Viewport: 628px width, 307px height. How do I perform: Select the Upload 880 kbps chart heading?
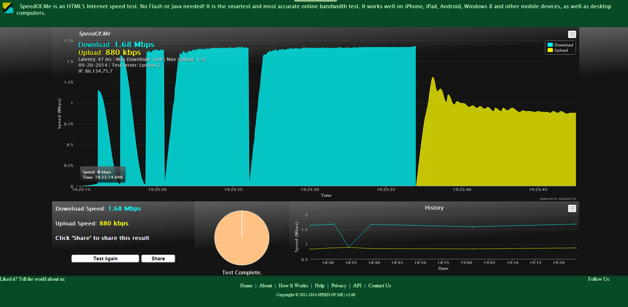tap(109, 52)
